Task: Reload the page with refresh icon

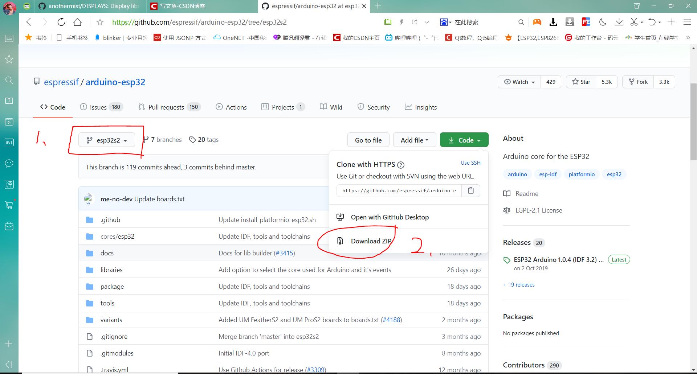Action: pos(61,22)
